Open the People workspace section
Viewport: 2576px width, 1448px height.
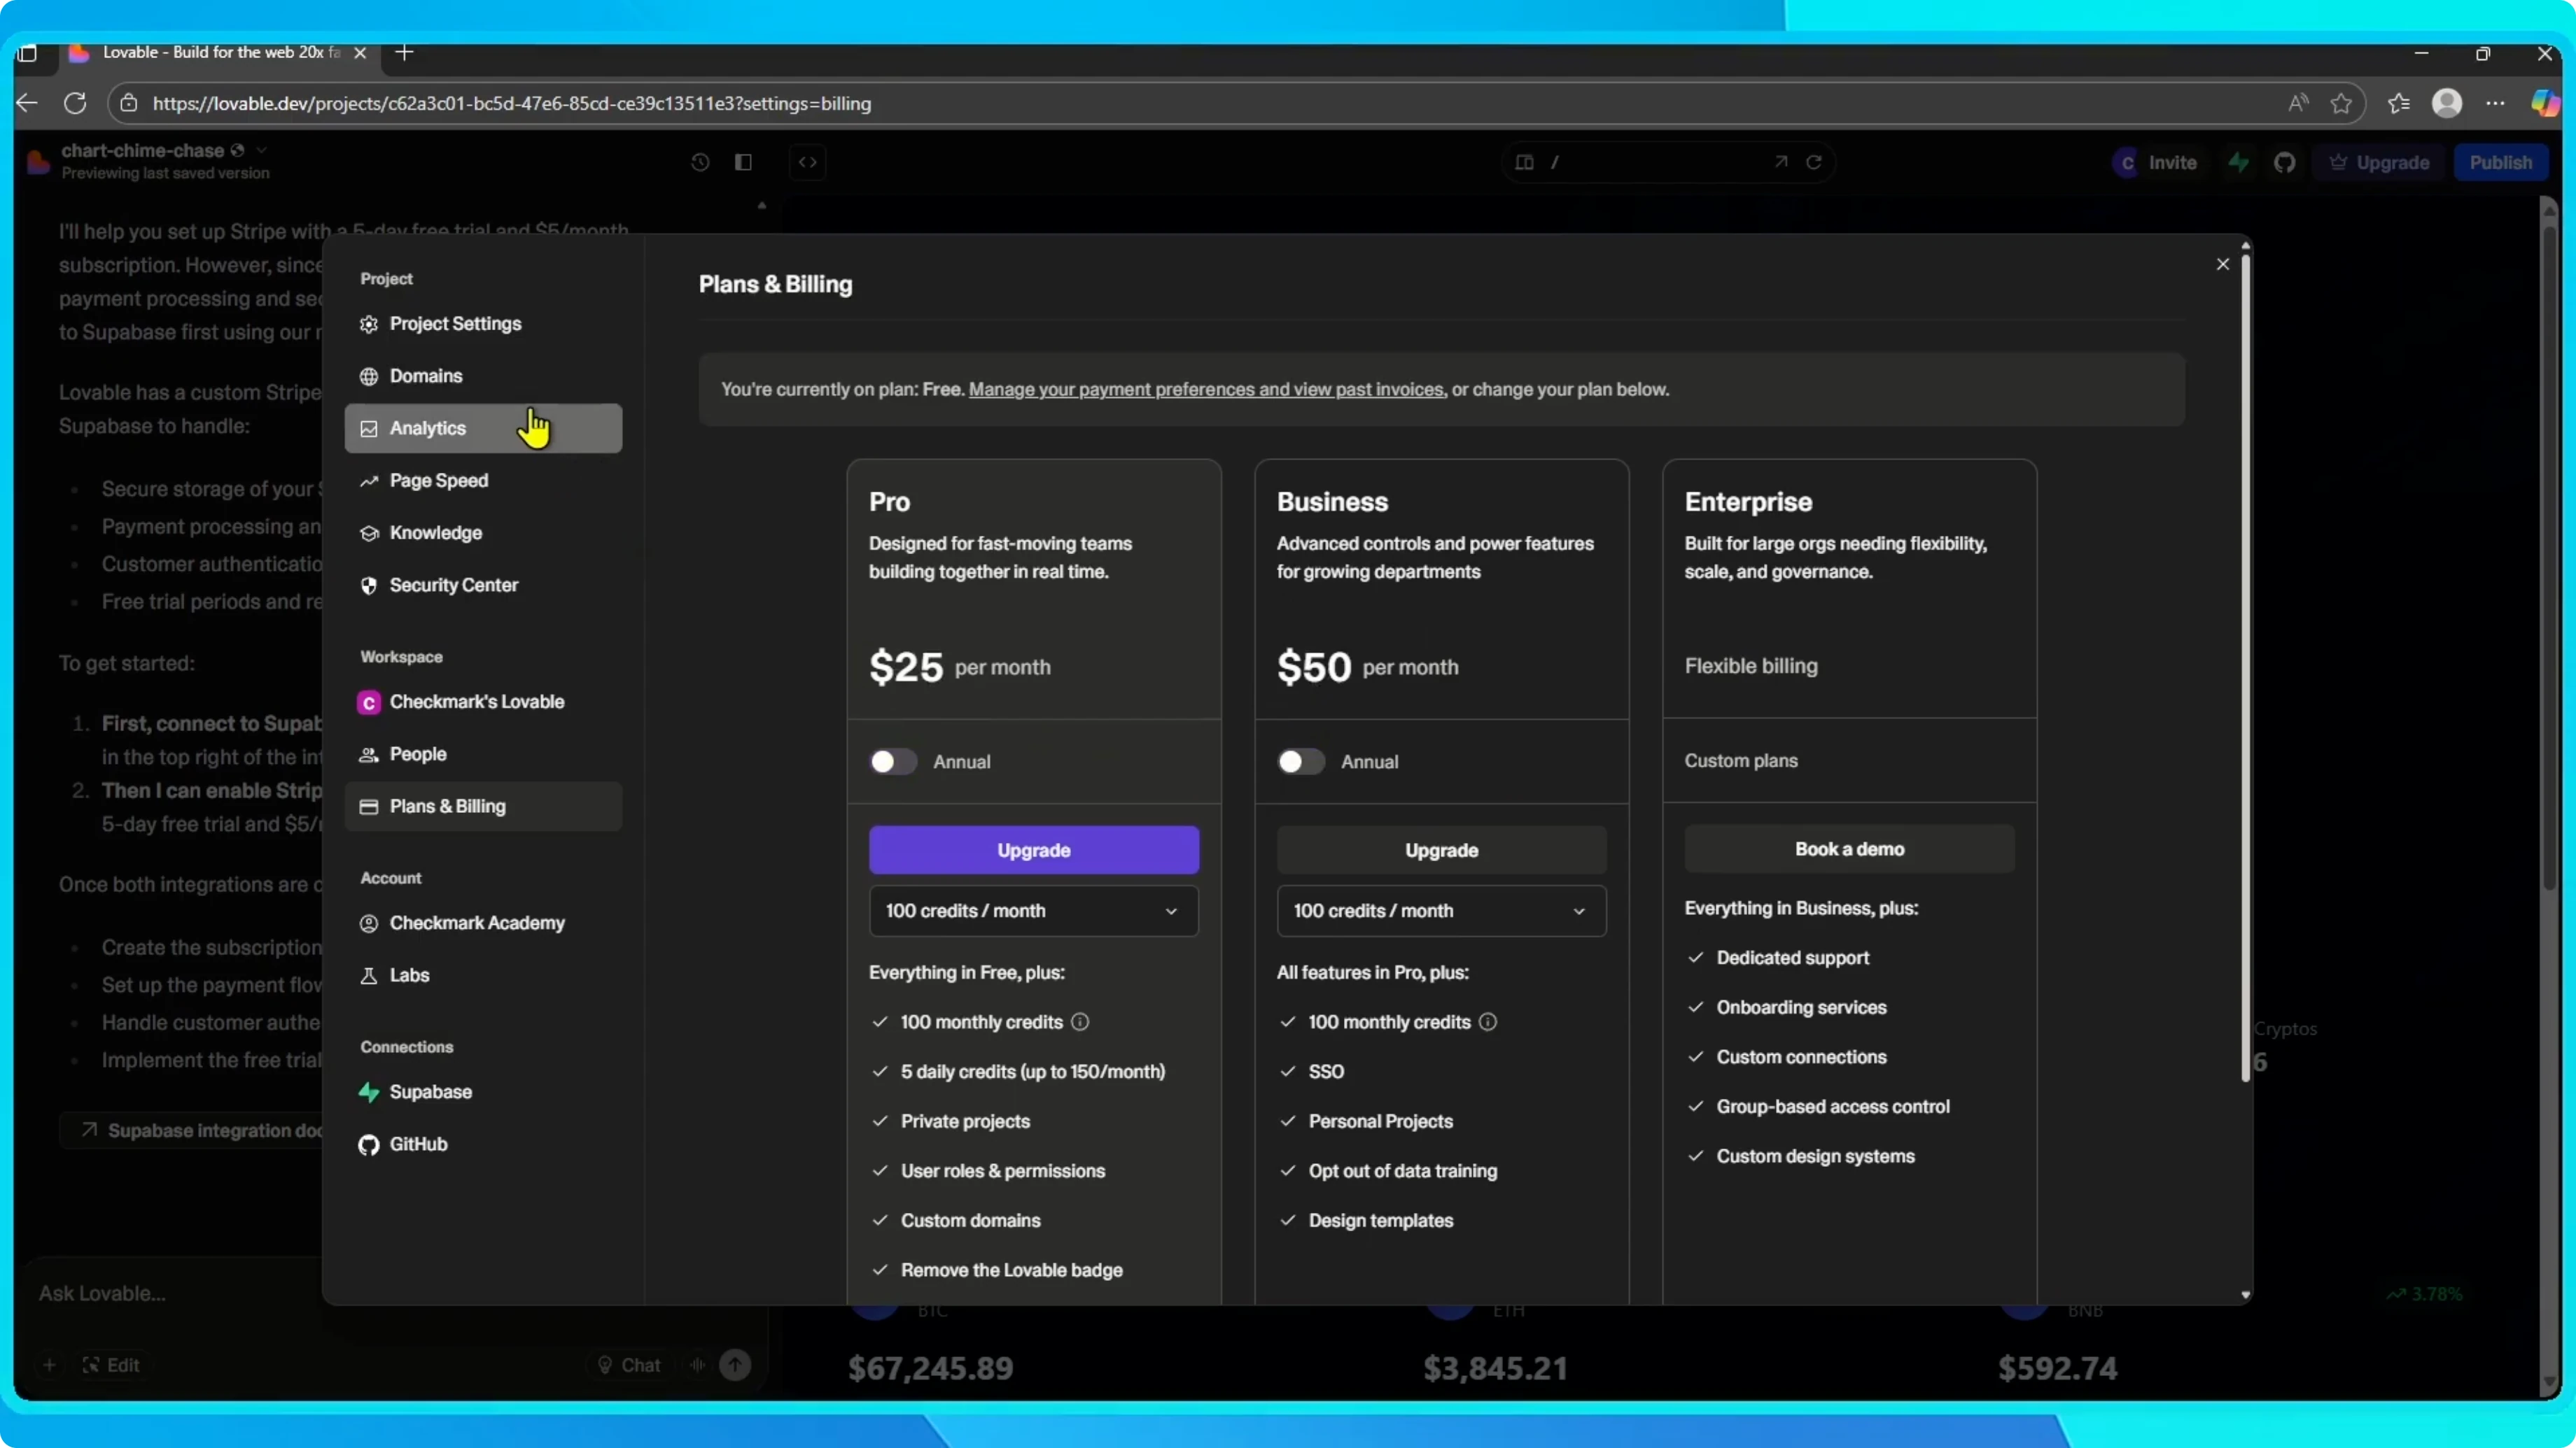click(483, 753)
